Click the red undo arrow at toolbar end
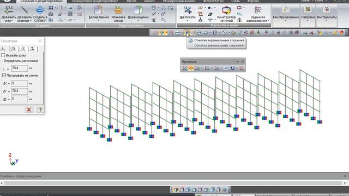 pyautogui.click(x=341, y=33)
